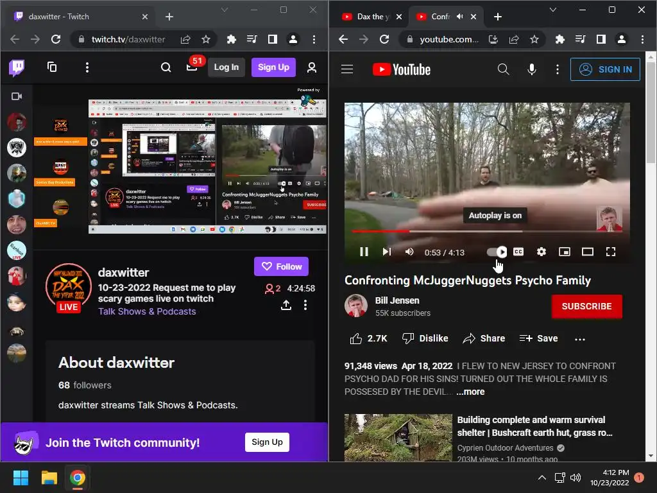The height and width of the screenshot is (493, 657).
Task: Open Windows Start menu
Action: click(x=21, y=478)
